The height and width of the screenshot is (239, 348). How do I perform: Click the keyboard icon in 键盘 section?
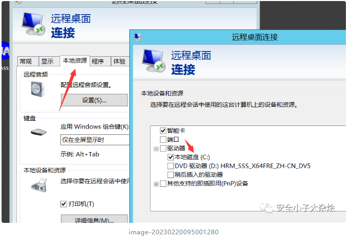pos(39,132)
